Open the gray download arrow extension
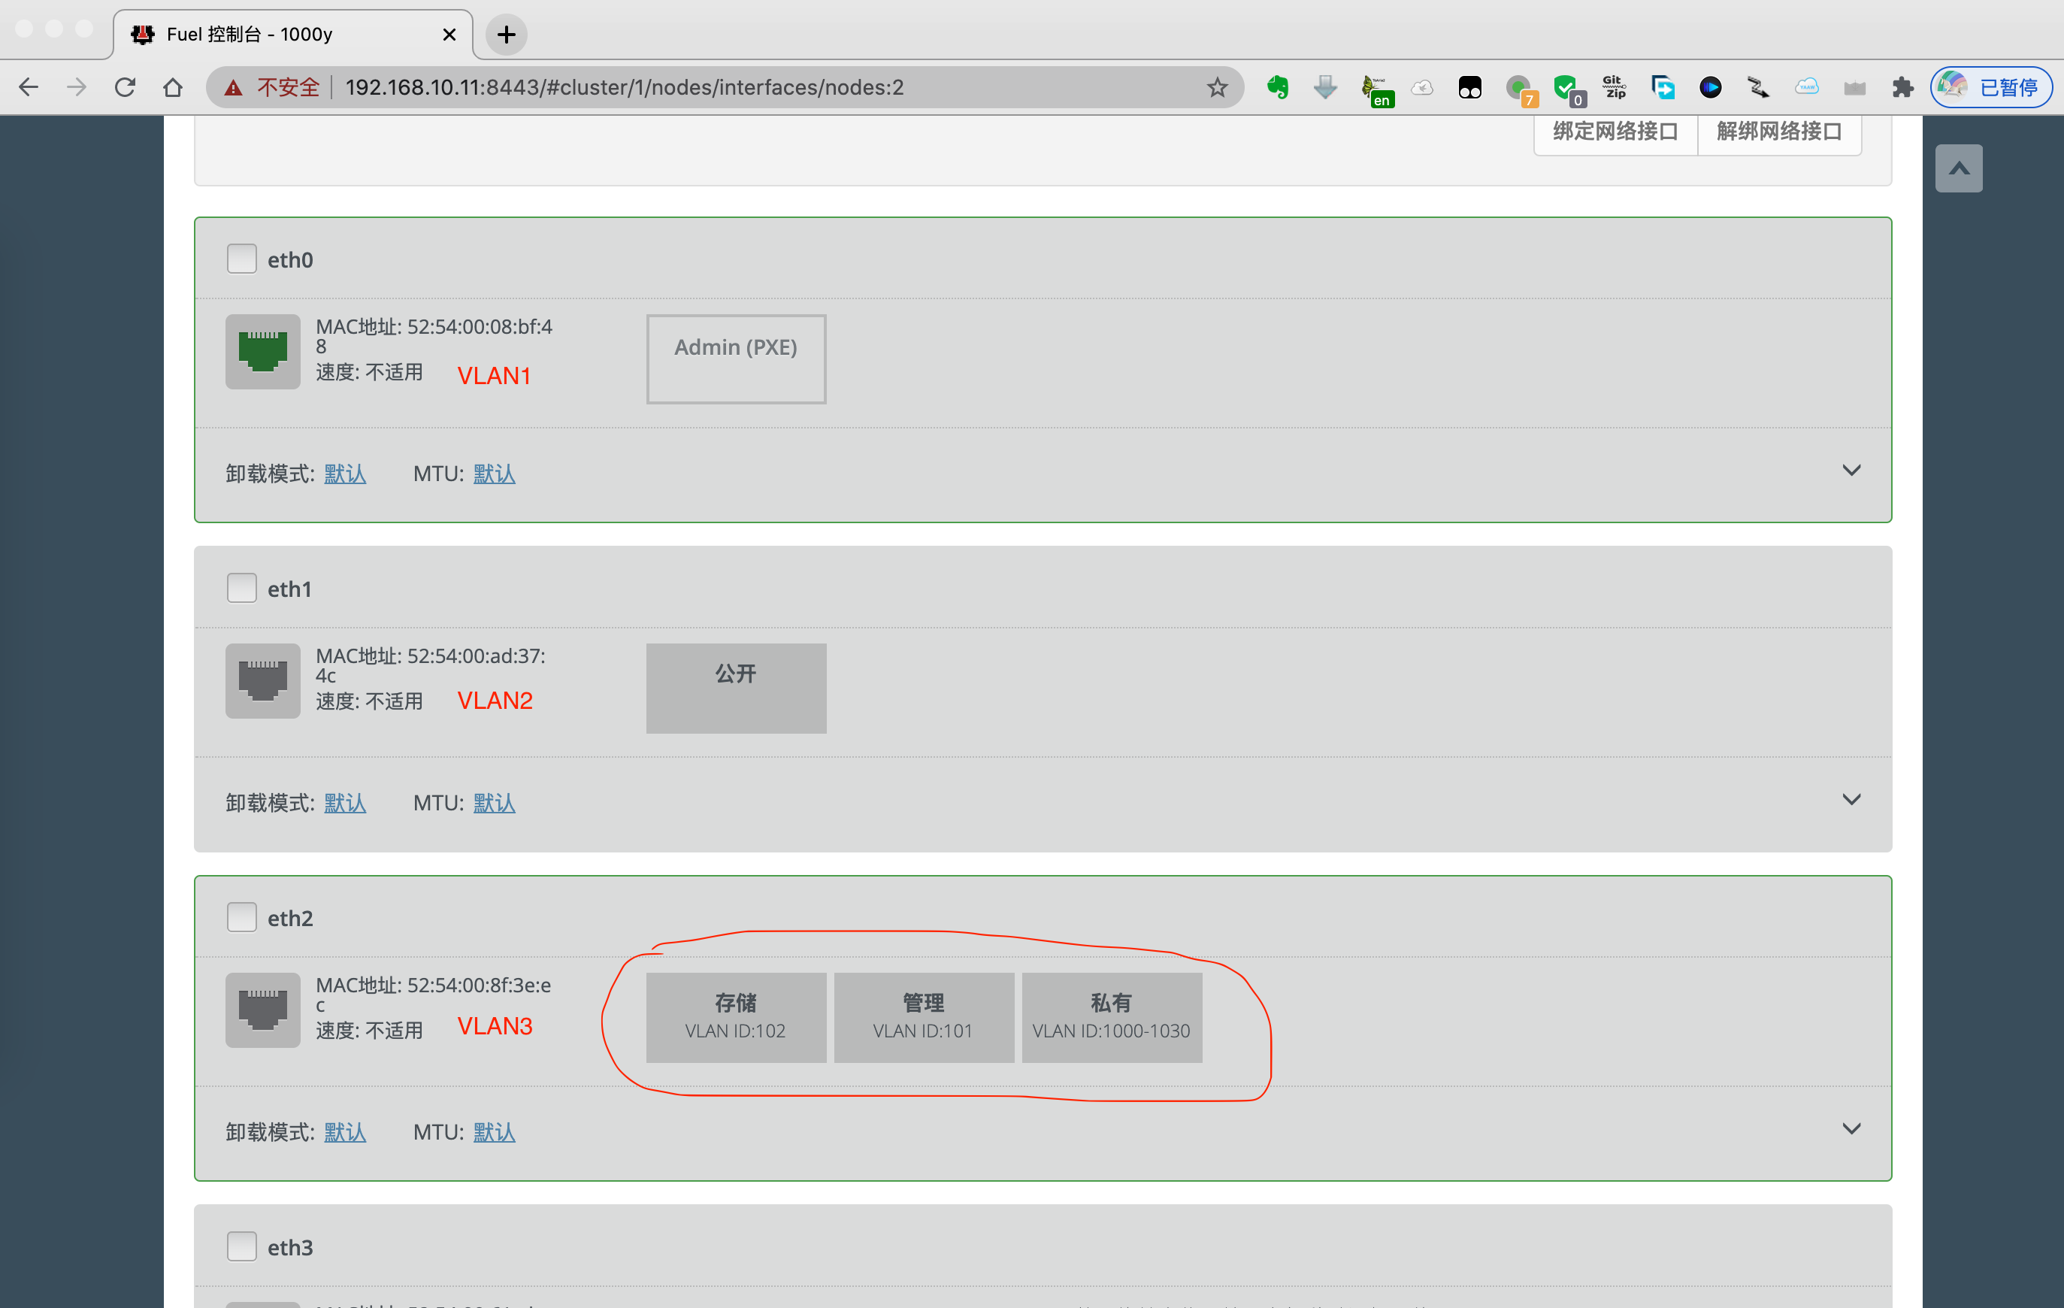This screenshot has width=2064, height=1308. (1325, 87)
